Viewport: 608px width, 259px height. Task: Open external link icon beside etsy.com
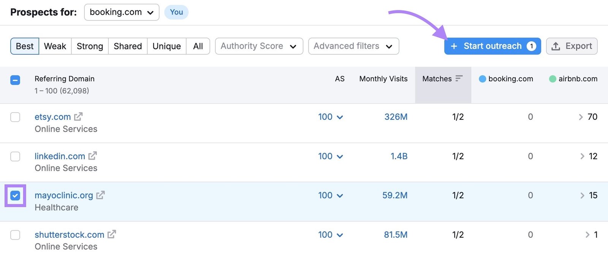tap(78, 116)
